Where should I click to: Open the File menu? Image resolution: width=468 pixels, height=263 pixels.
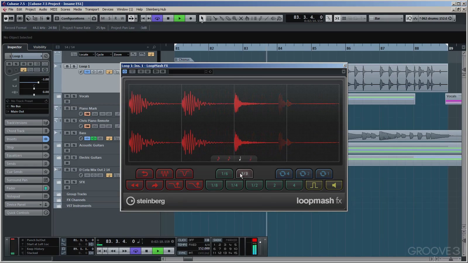click(11, 9)
